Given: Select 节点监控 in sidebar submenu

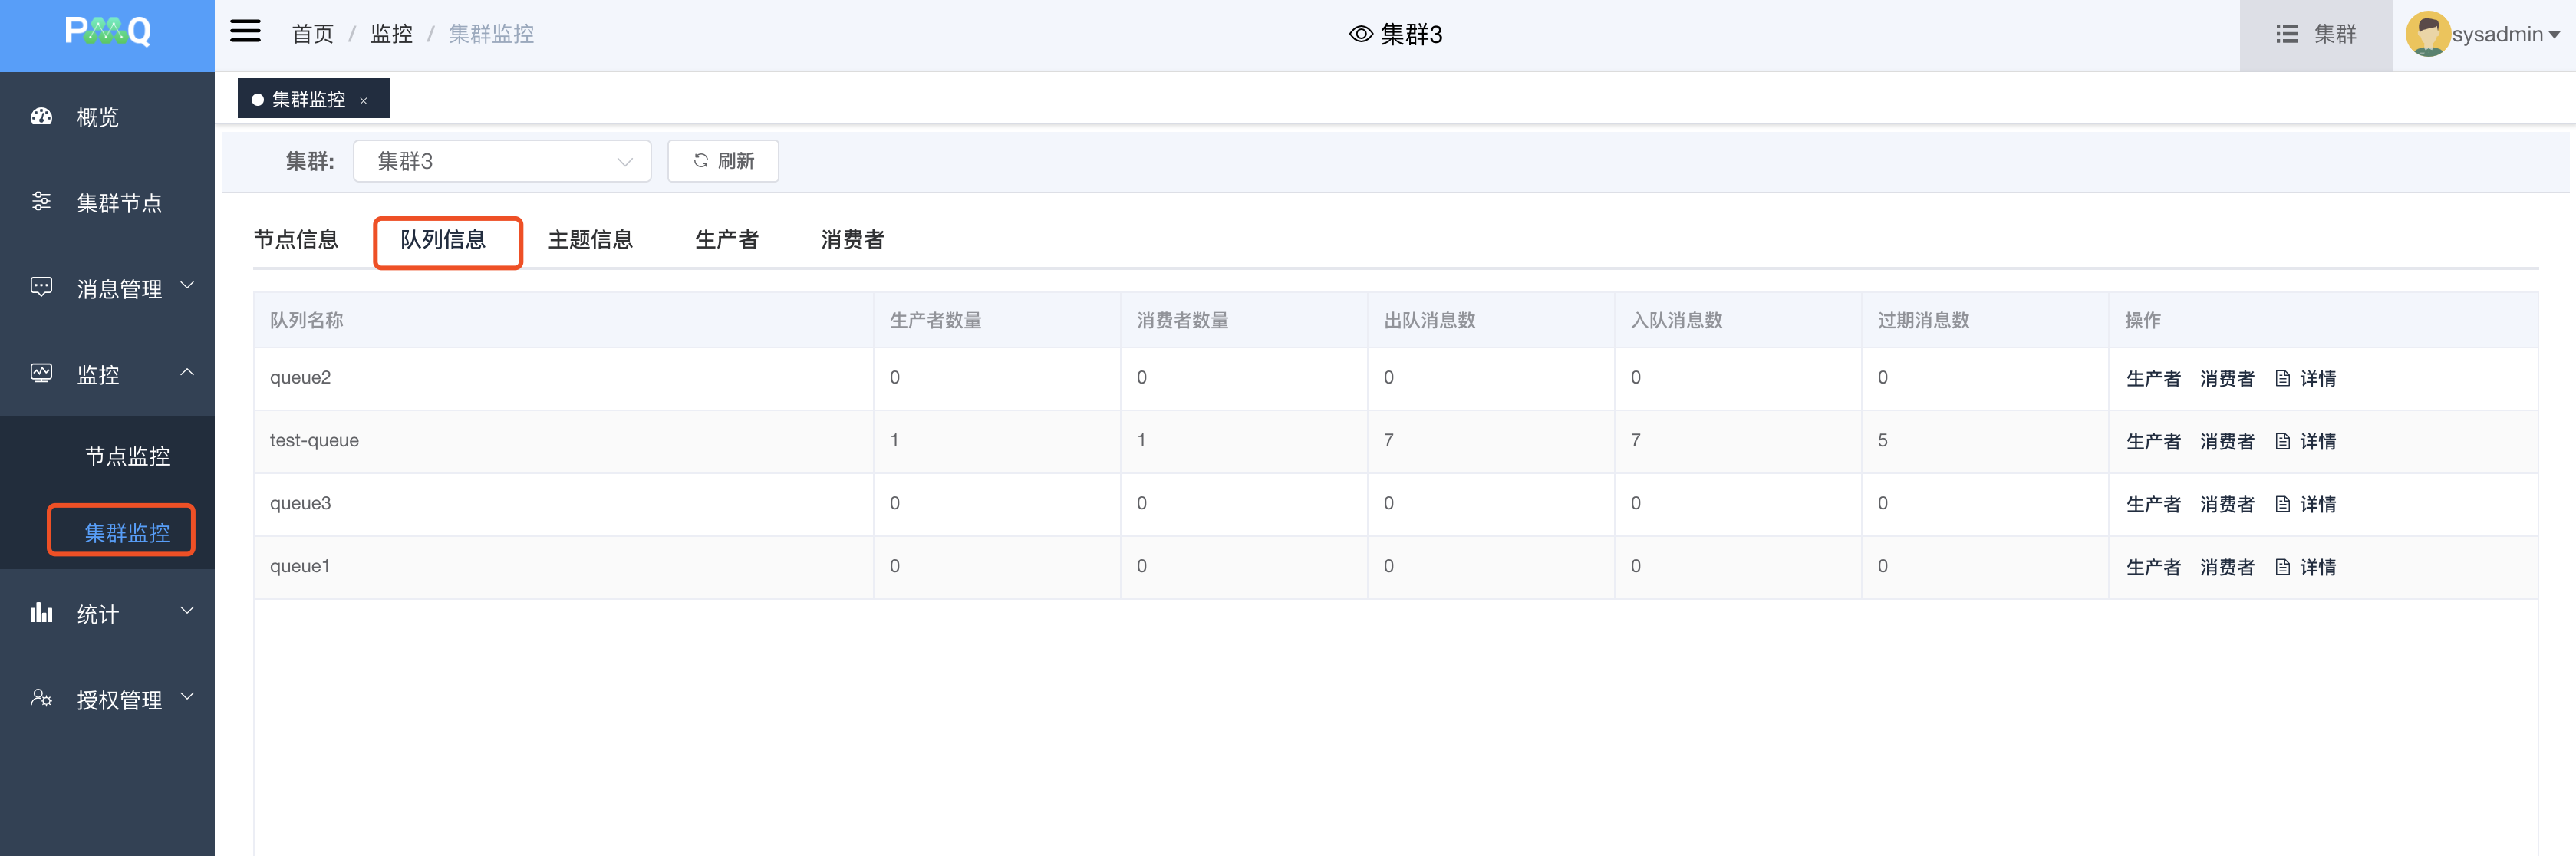Looking at the screenshot, I should (x=127, y=457).
